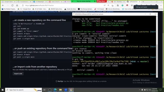164x92 pixels.
Task: Open the notification center icon
Action: (x=161, y=90)
